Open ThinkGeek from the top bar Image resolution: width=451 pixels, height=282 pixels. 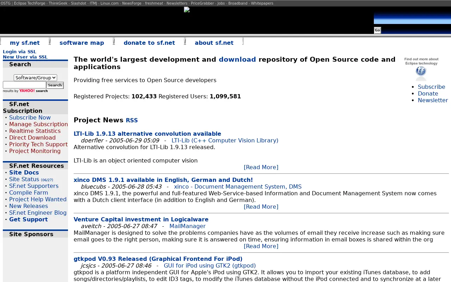[58, 3]
